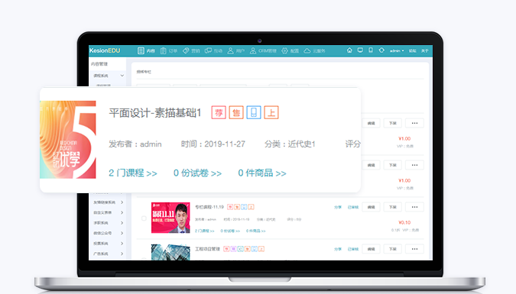The height and width of the screenshot is (294, 516).
Task: Open the large '0 件商品 >>' link
Action: pos(262,173)
